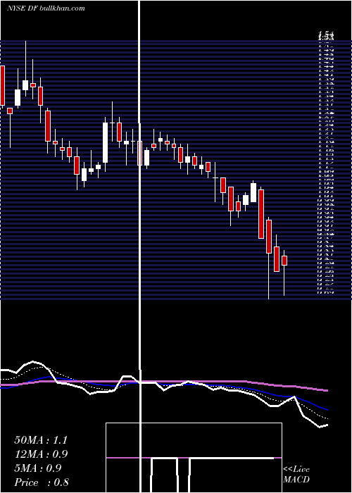Viewport: 352px width, 493px height.
Task: Click the pink 50MA line in lower panel
Action: coord(163,382)
